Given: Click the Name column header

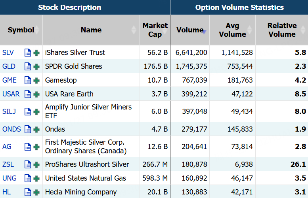Looking at the screenshot, I should point(91,30).
